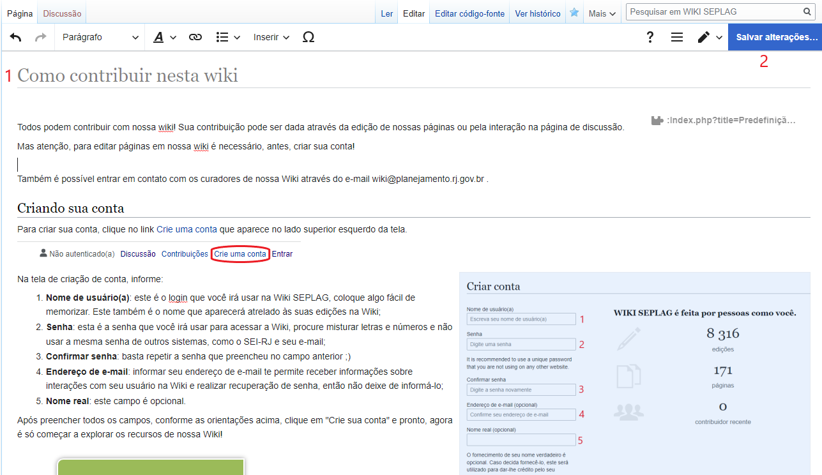
Task: Click the help question mark icon
Action: click(x=650, y=38)
